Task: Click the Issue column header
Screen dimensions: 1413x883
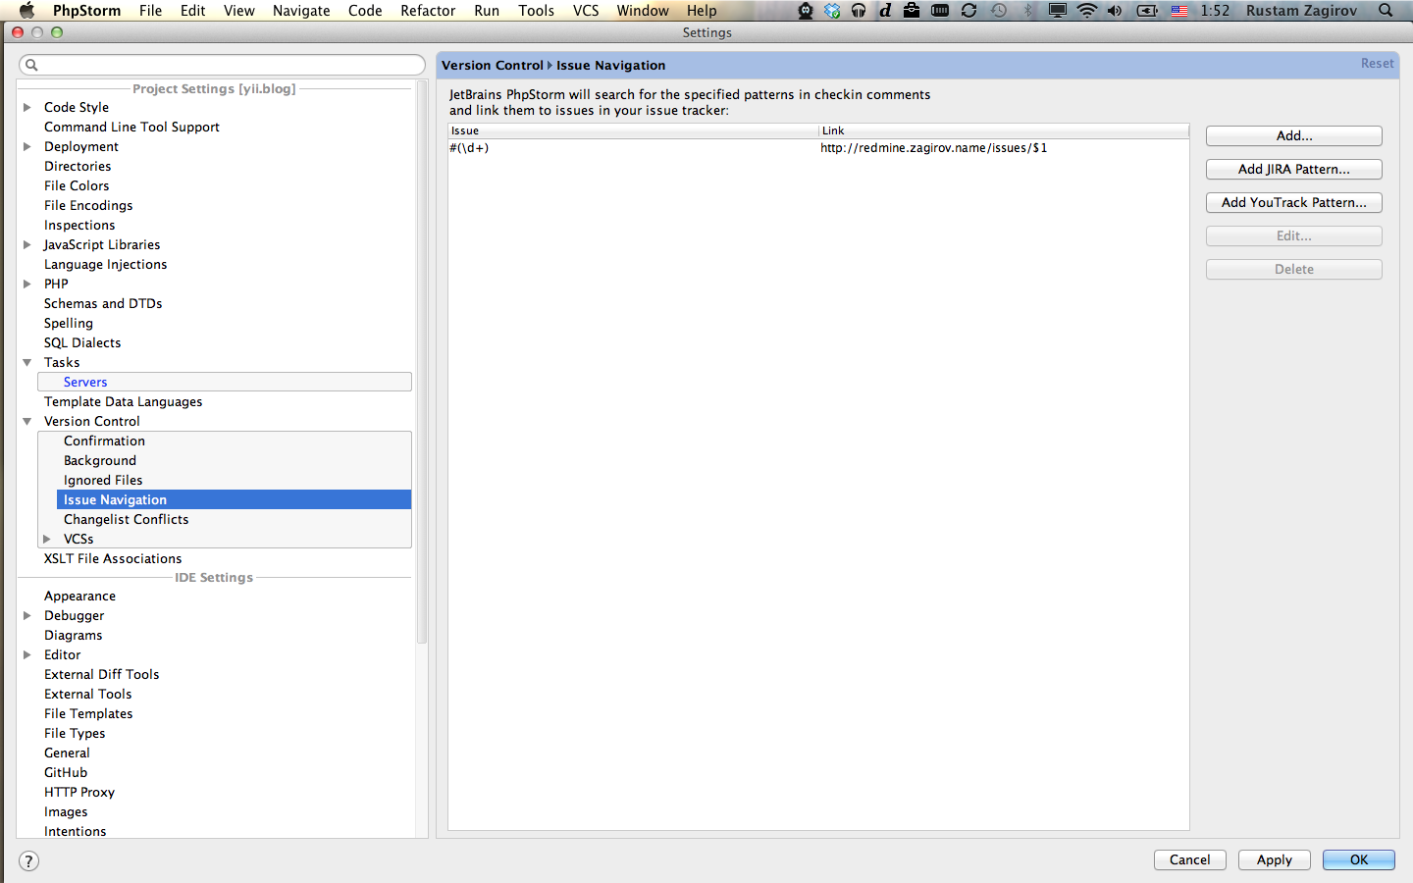Action: [x=633, y=130]
